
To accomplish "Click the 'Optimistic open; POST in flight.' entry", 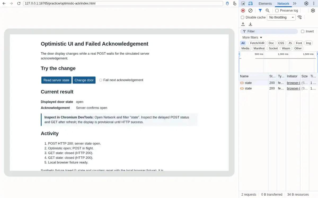I will [71, 148].
